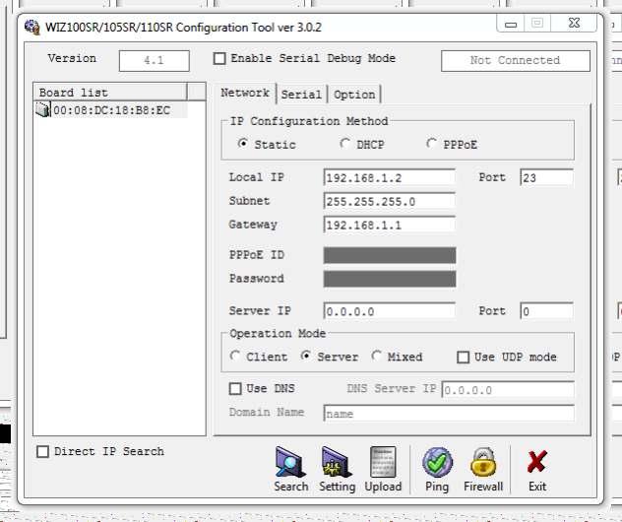The image size is (622, 522).
Task: Tick the Direct IP Search checkbox
Action: coord(42,451)
